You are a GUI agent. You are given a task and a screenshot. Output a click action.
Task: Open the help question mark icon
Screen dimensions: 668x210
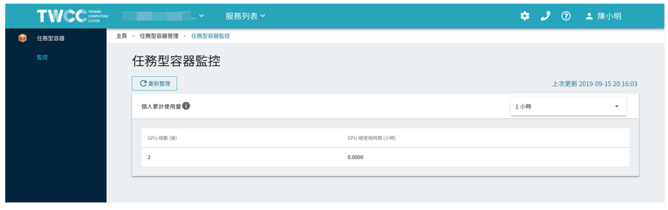pos(566,16)
